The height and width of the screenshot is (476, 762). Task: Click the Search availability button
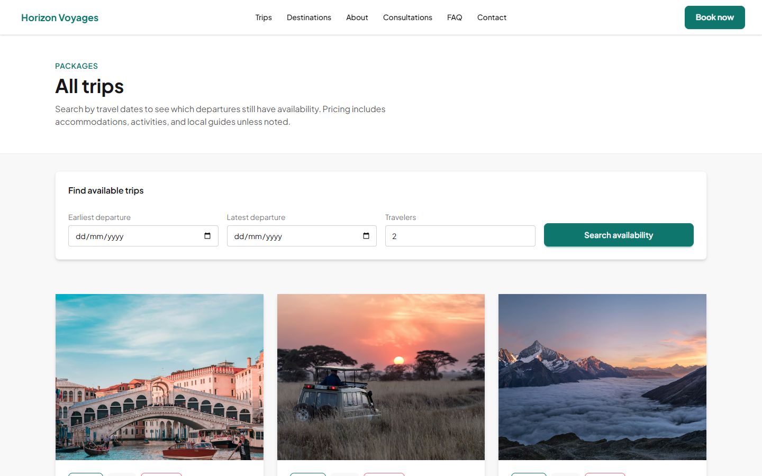(x=619, y=235)
